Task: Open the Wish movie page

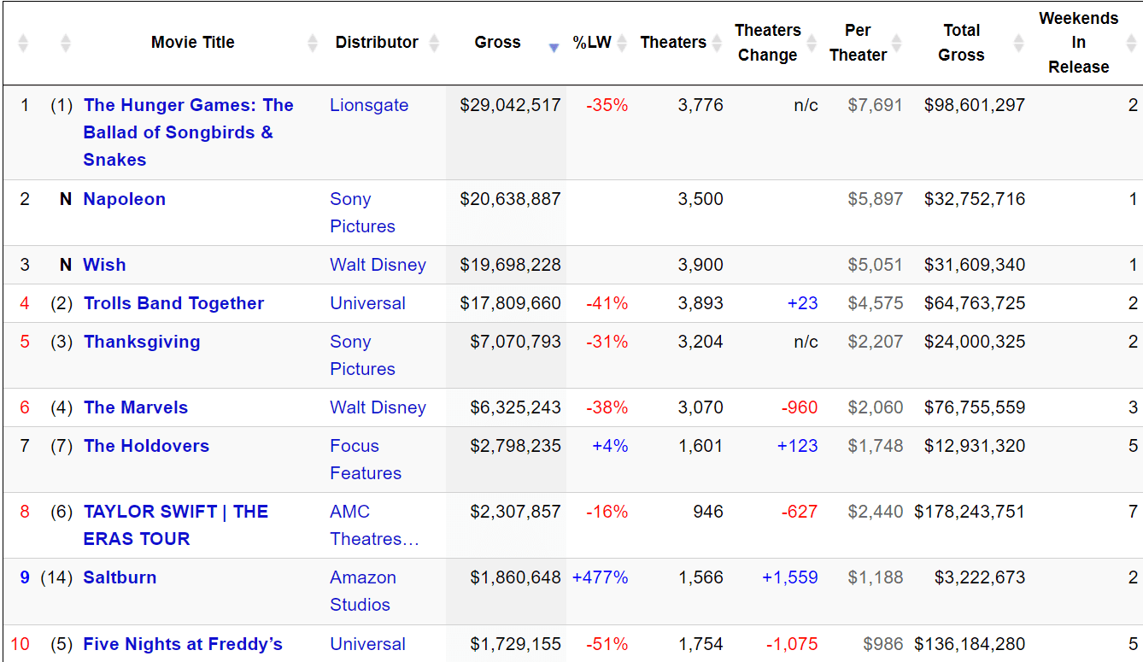Action: (x=104, y=265)
